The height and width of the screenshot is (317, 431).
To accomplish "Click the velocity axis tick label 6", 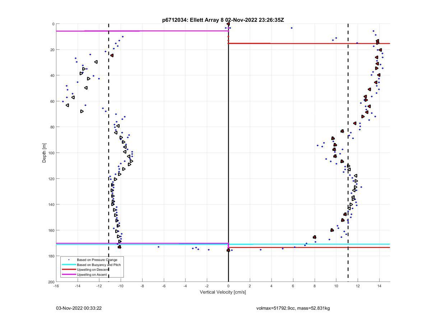I will click(293, 286).
